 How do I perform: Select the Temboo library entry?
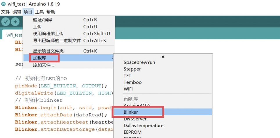pos(132,82)
